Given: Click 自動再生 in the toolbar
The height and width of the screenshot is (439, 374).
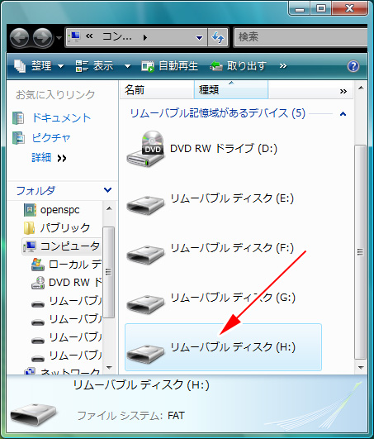Looking at the screenshot, I should [170, 66].
